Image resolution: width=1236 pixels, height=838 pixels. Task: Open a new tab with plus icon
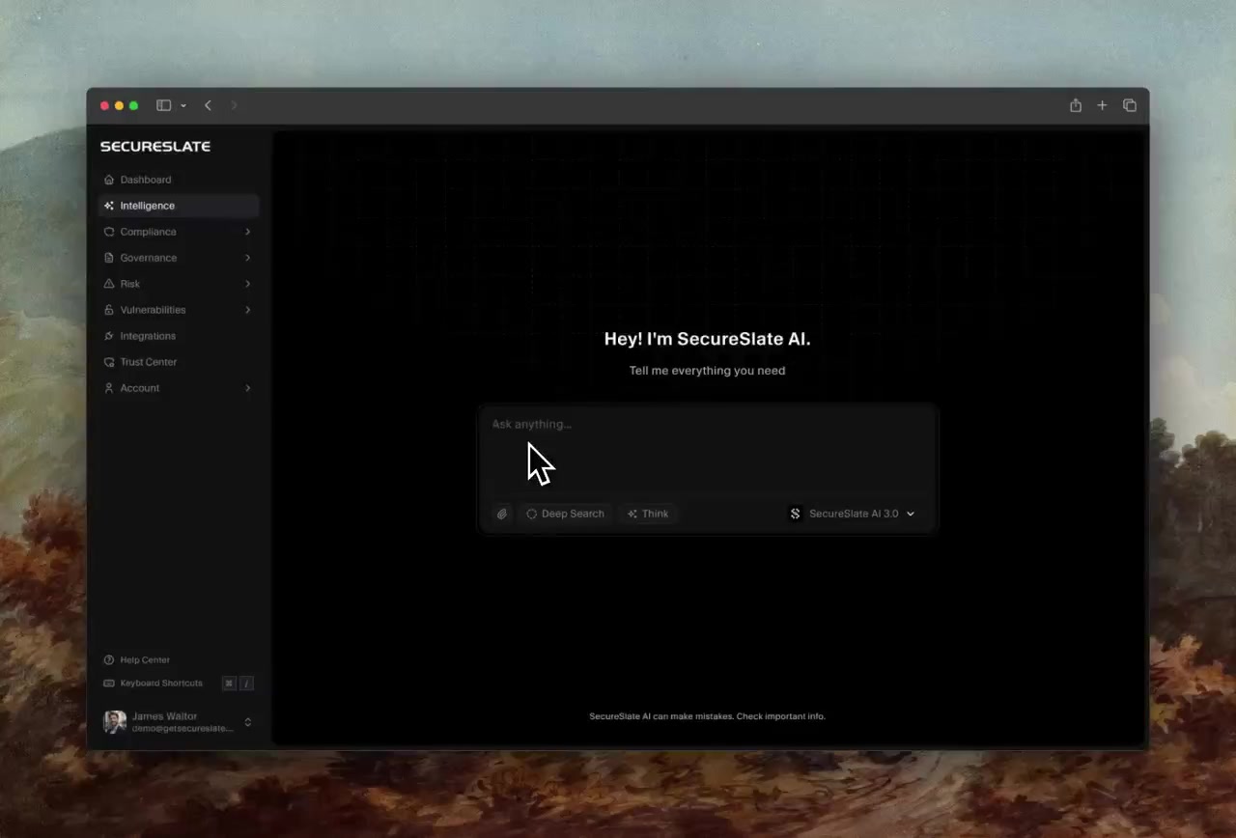tap(1102, 105)
